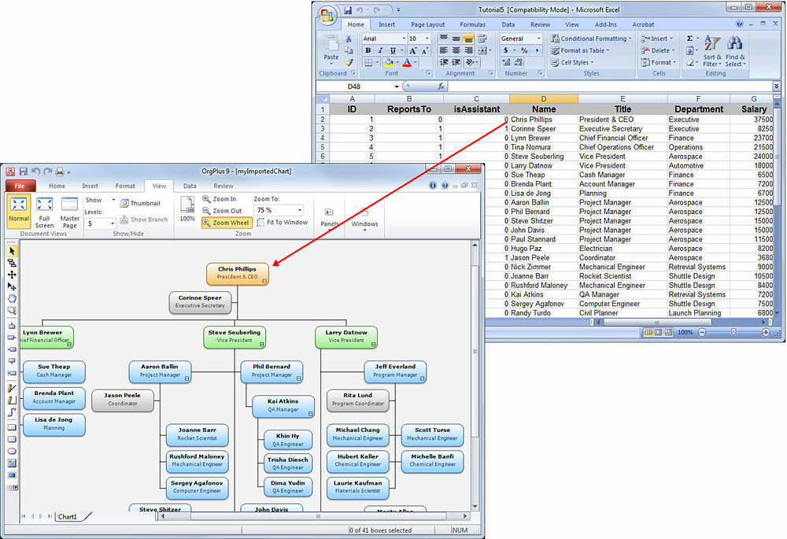Open the Conditional Formatting dropdown
This screenshot has height=539, width=787.
tap(591, 39)
